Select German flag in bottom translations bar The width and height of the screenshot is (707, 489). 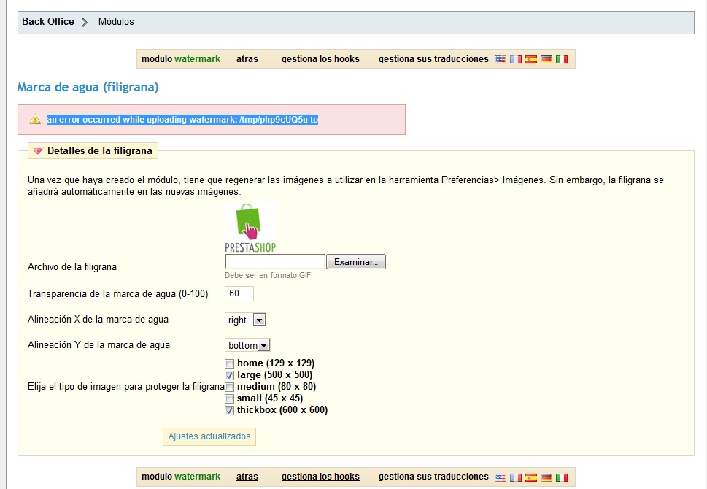[x=546, y=477]
